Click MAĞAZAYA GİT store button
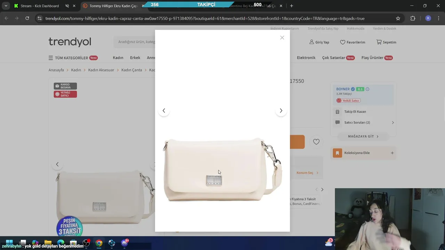Screen dimensions: 445x250 point(363,136)
